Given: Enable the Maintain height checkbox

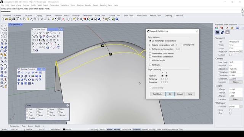Looking at the screenshot, I should coord(150,60).
